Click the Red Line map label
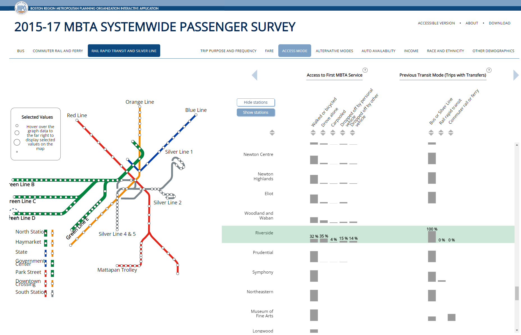521x335 pixels. point(77,115)
